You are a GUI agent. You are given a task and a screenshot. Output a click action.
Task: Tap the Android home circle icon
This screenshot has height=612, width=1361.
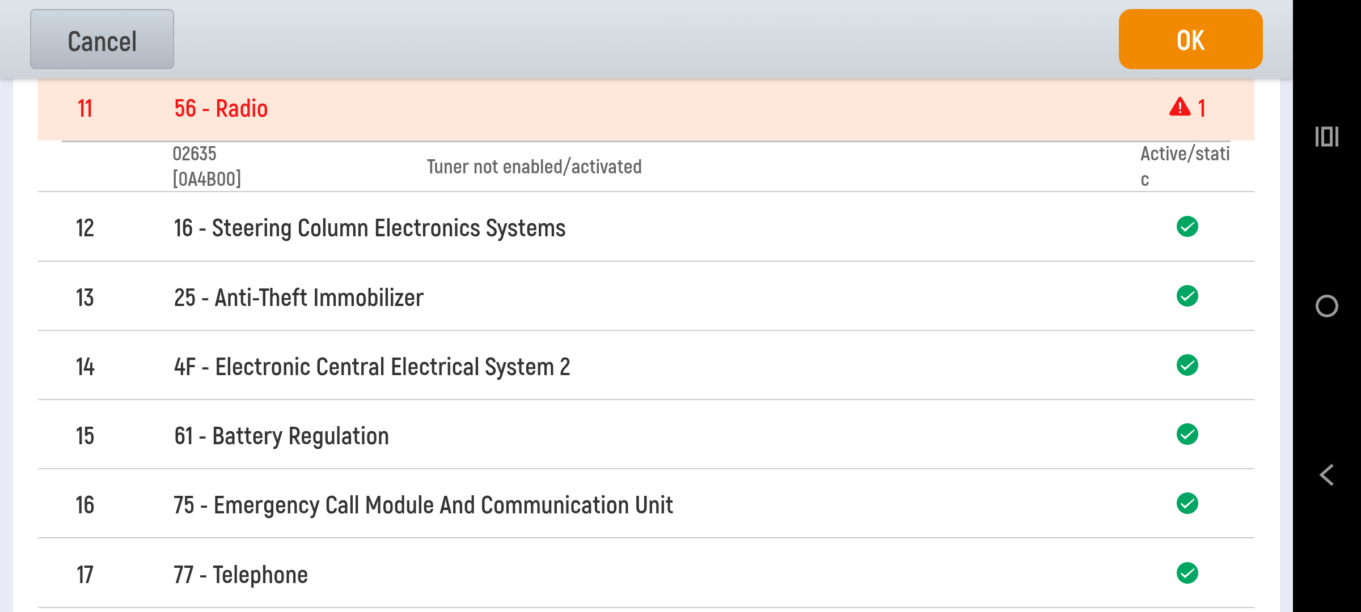point(1326,306)
